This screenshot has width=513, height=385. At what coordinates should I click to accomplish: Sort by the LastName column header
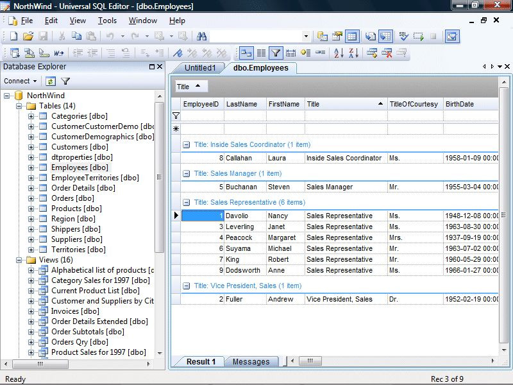coord(246,104)
